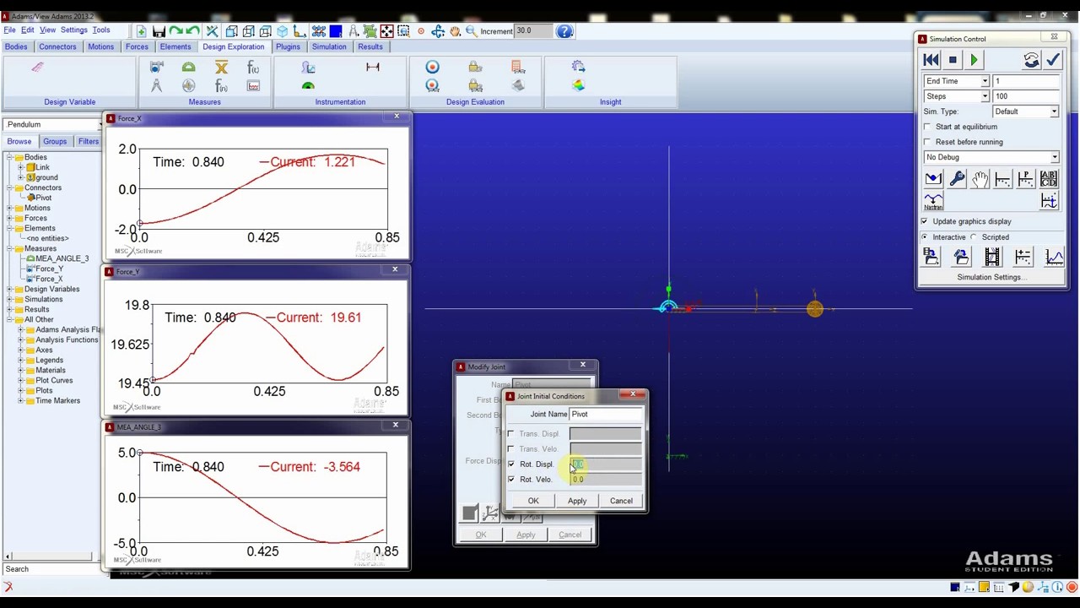This screenshot has width=1080, height=608.
Task: Click the Rot. Velo. value field
Action: [605, 480]
